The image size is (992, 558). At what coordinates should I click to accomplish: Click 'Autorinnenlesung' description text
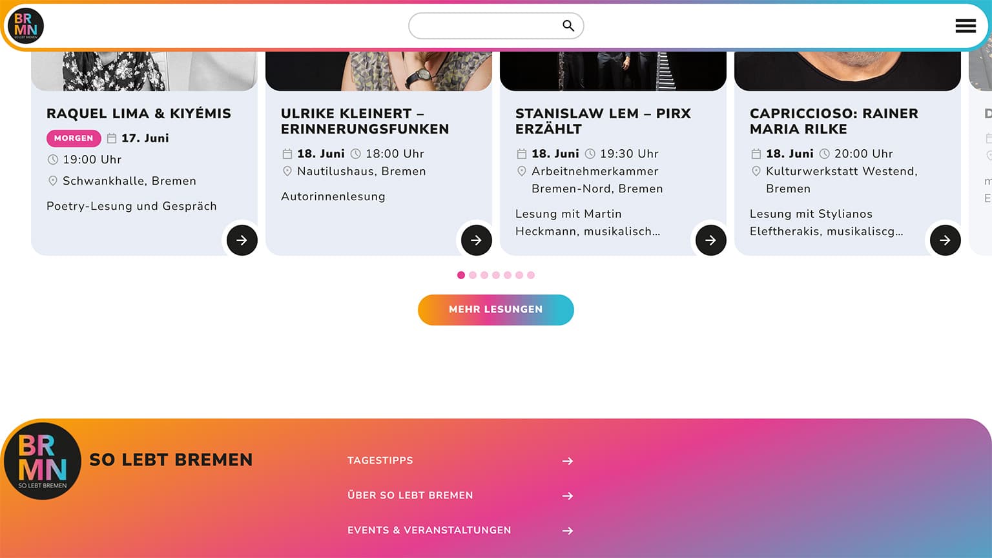(x=333, y=196)
